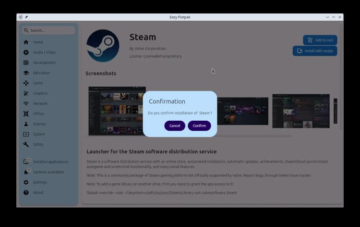360x227 pixels.
Task: Click the Audio / Video category icon
Action: 26,52
